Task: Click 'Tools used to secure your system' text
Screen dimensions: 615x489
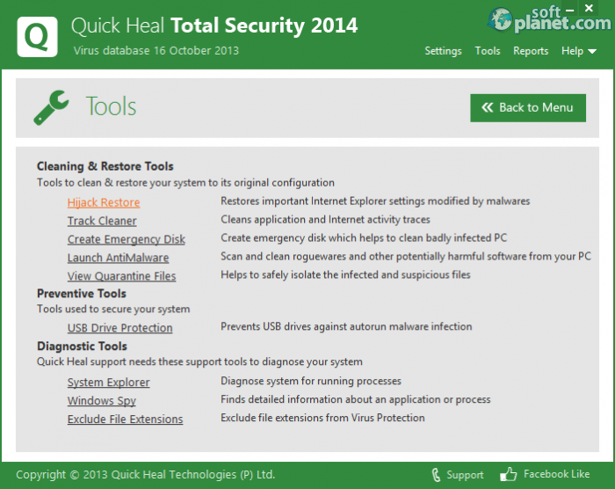Action: click(x=113, y=309)
